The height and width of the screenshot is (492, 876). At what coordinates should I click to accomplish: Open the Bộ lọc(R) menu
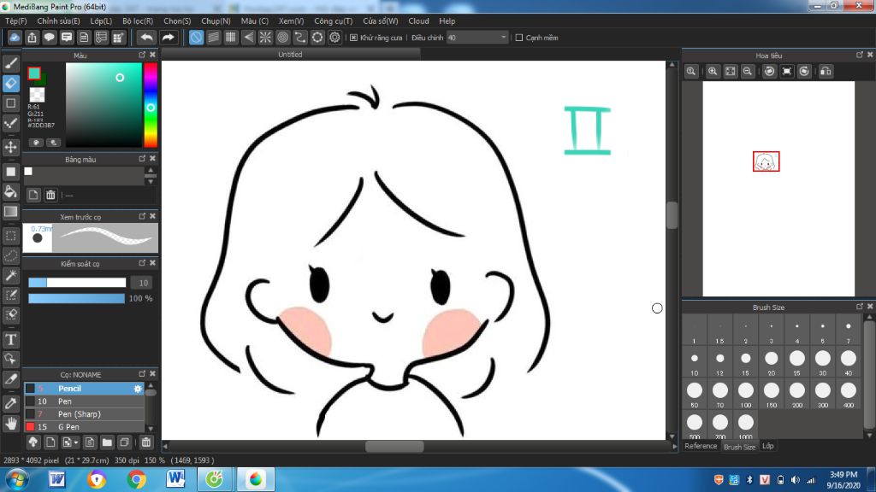tap(138, 20)
